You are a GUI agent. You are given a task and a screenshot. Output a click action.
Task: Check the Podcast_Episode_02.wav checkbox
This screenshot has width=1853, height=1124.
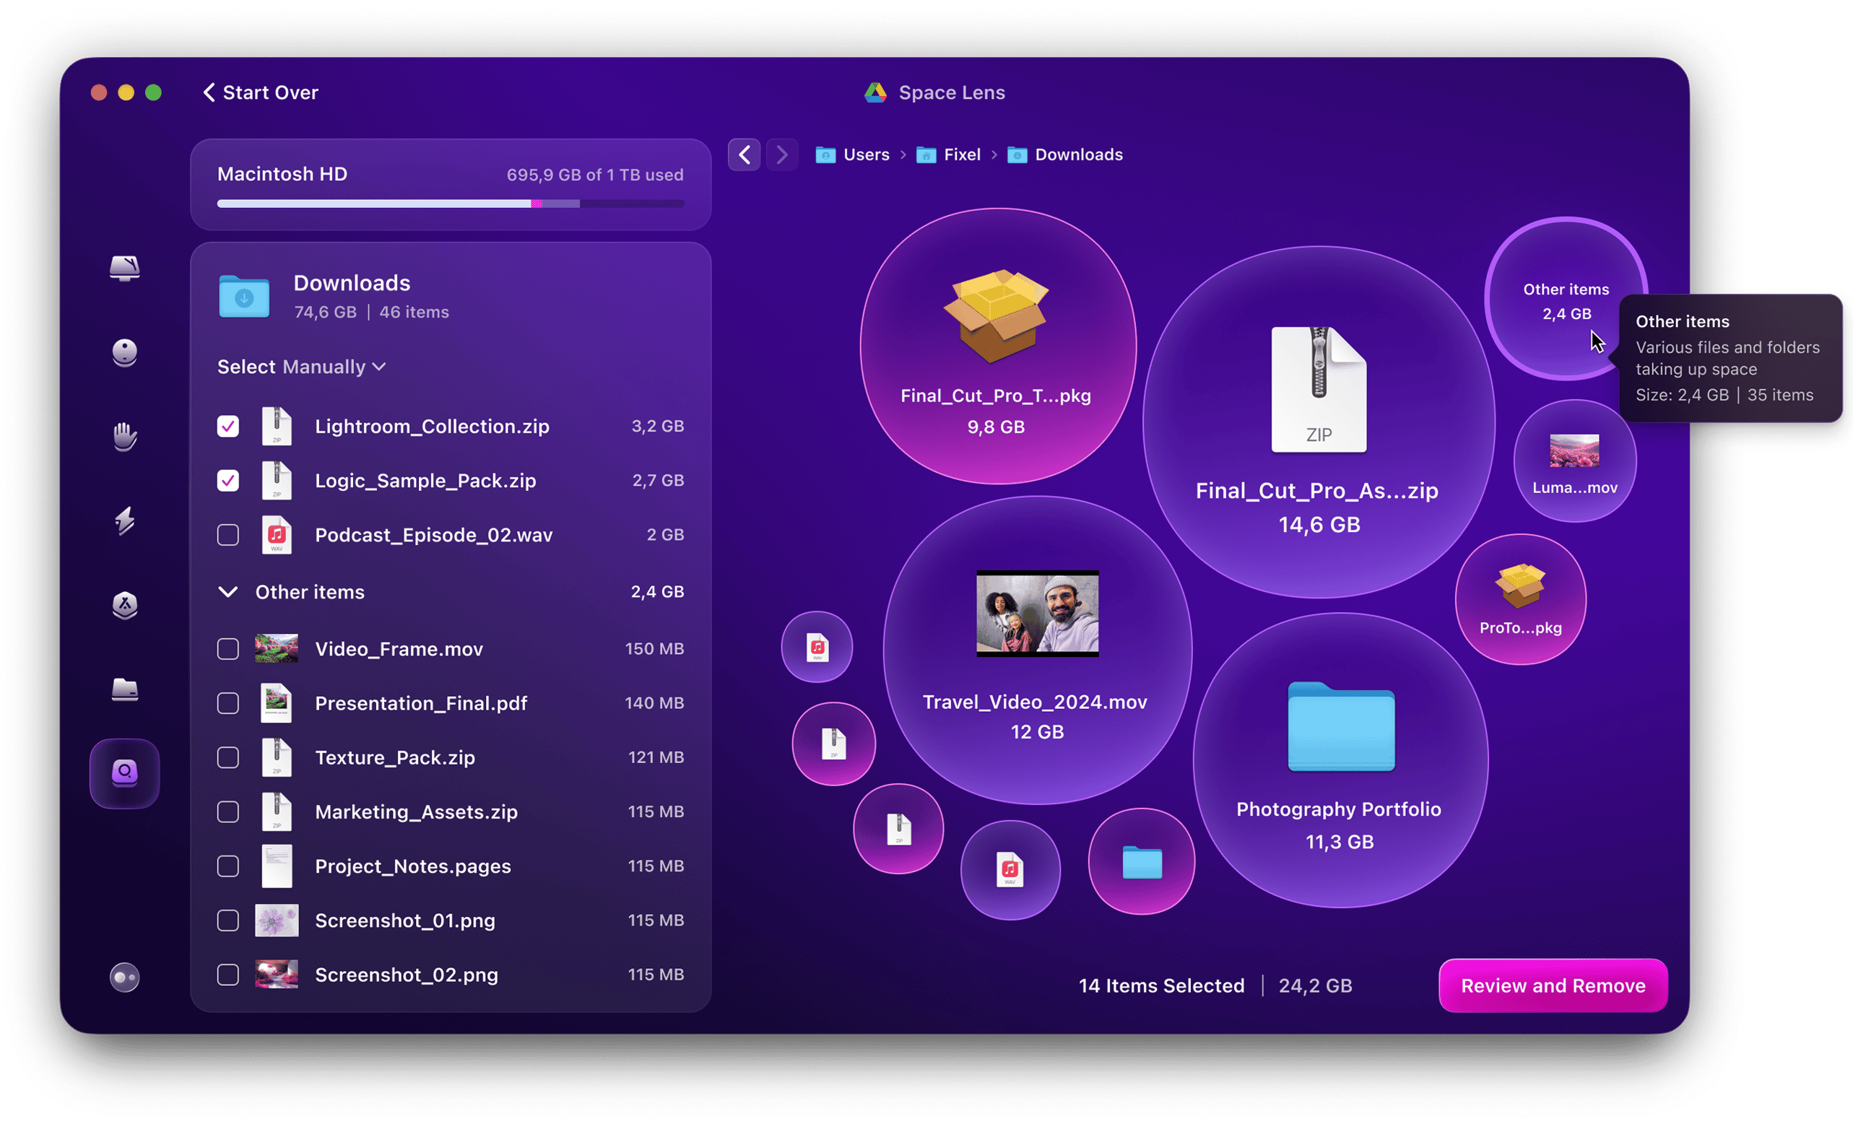coord(228,534)
